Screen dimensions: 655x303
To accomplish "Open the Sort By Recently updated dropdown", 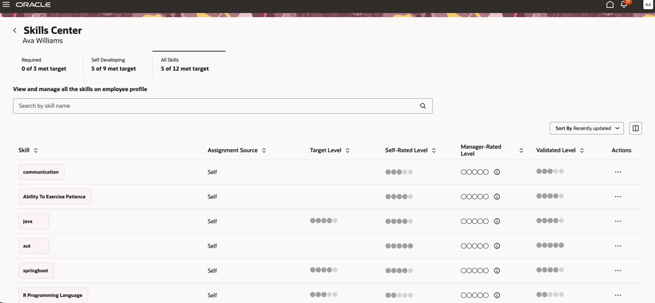I will pyautogui.click(x=586, y=128).
